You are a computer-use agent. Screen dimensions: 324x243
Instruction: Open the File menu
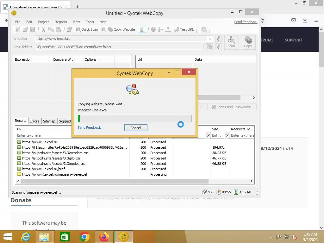[x=18, y=22]
